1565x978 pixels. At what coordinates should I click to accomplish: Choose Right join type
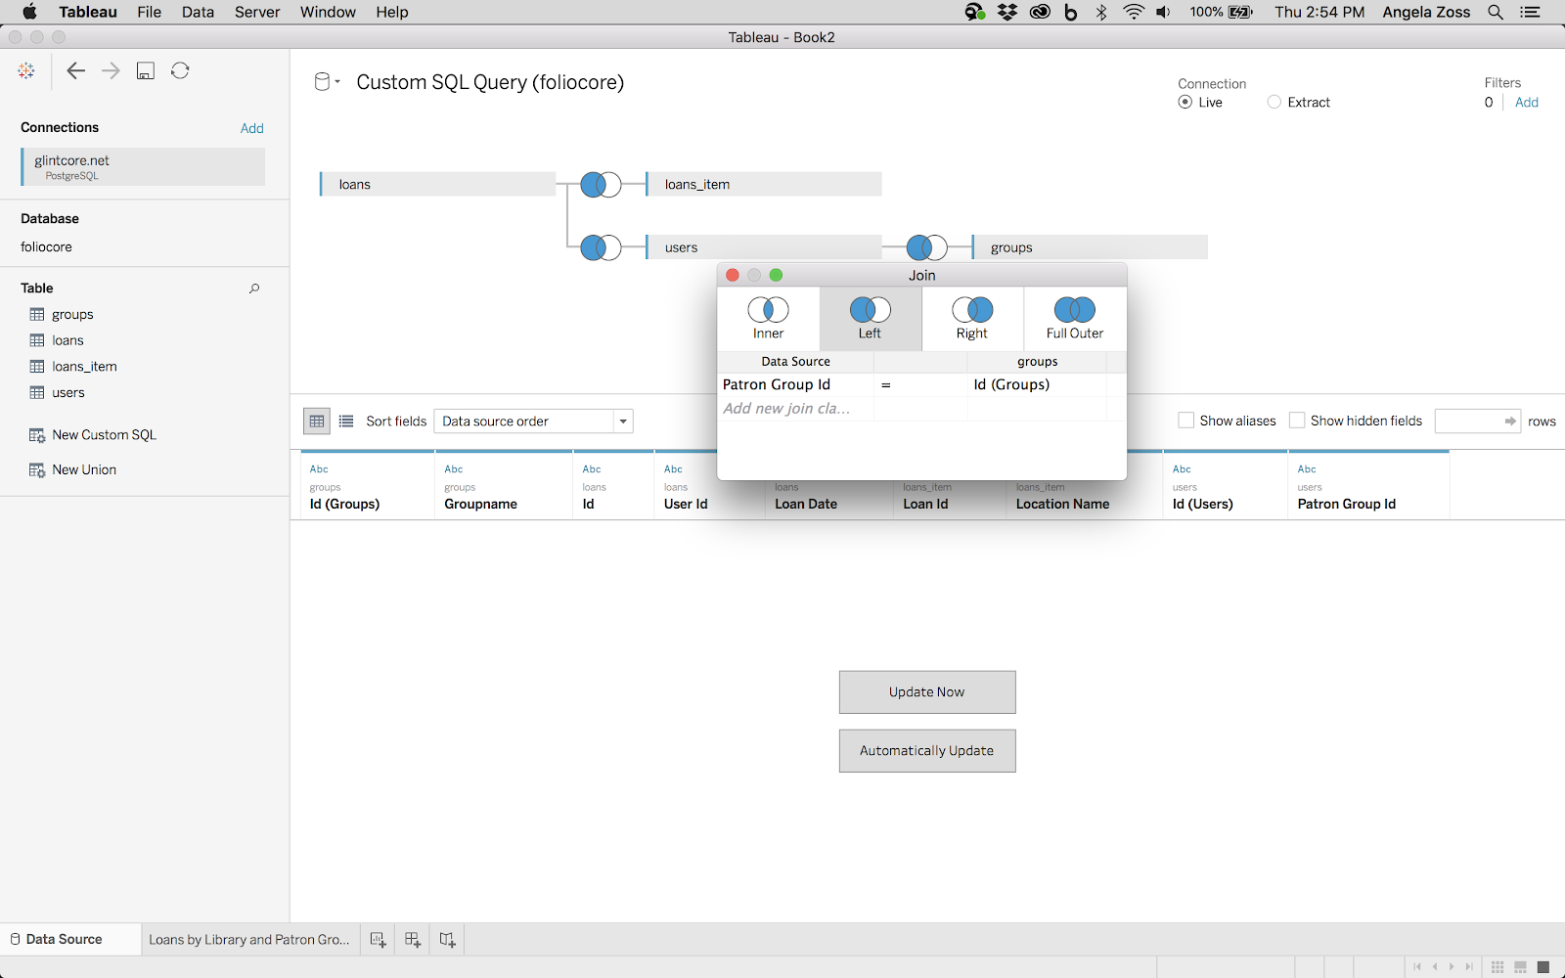click(972, 319)
